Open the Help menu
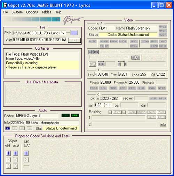This screenshot has width=174, height=176. click(x=58, y=12)
